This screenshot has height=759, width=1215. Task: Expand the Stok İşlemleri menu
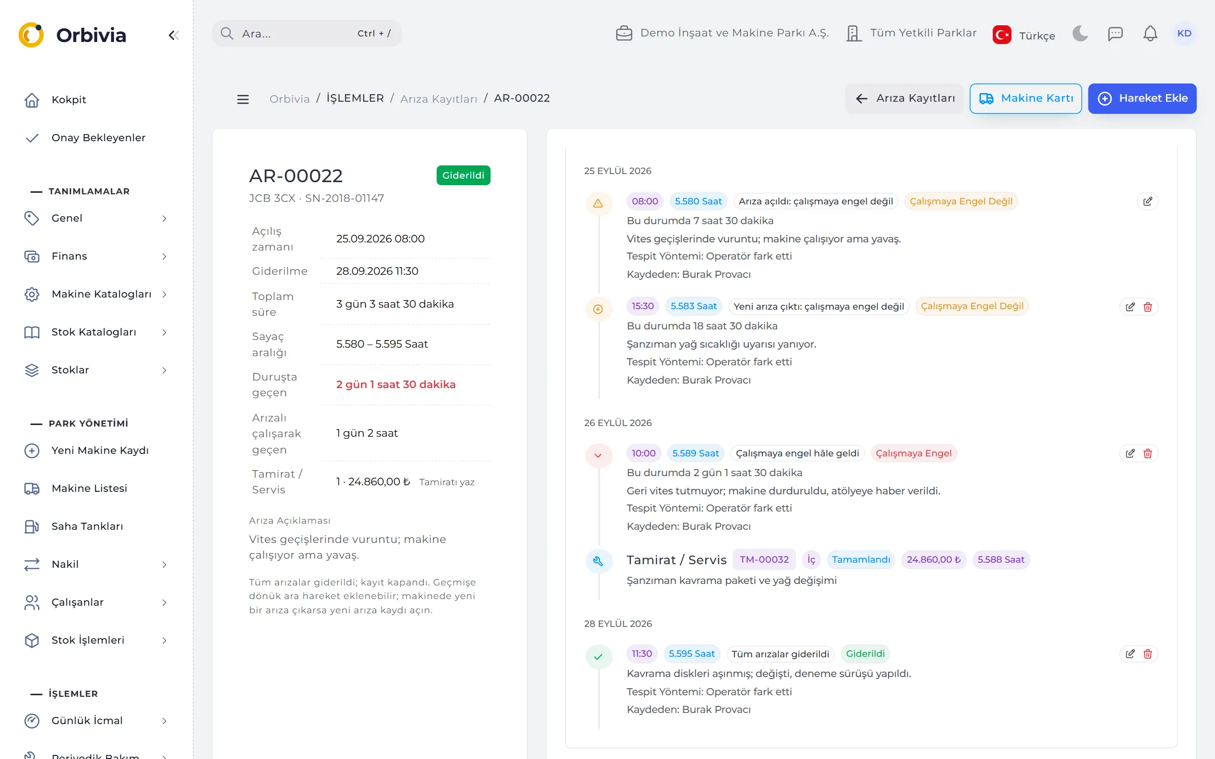click(x=96, y=640)
